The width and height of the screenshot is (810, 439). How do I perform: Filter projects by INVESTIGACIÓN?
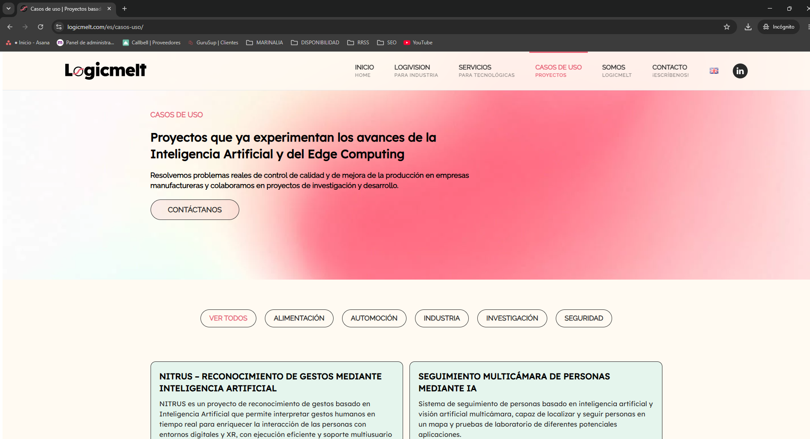[512, 318]
